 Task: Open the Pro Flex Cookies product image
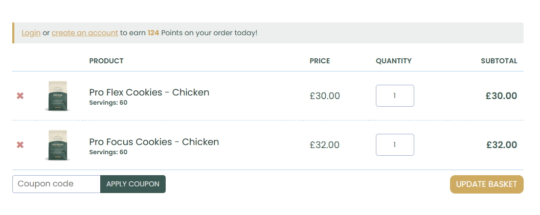(x=57, y=95)
